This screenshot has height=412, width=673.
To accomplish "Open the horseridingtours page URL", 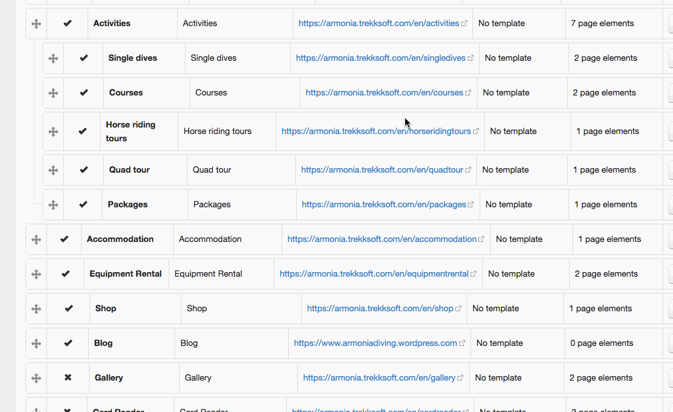I will 376,131.
